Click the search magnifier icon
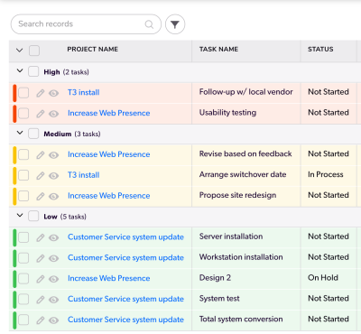Viewport: 361px width, 334px height. coord(149,24)
